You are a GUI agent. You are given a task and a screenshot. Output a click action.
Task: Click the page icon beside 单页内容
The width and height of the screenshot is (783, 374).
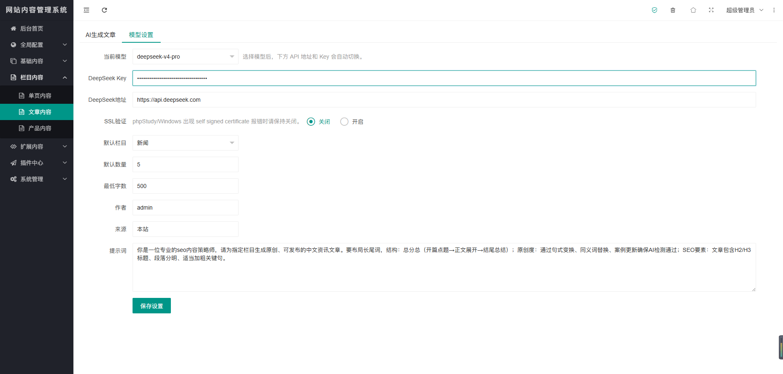22,96
